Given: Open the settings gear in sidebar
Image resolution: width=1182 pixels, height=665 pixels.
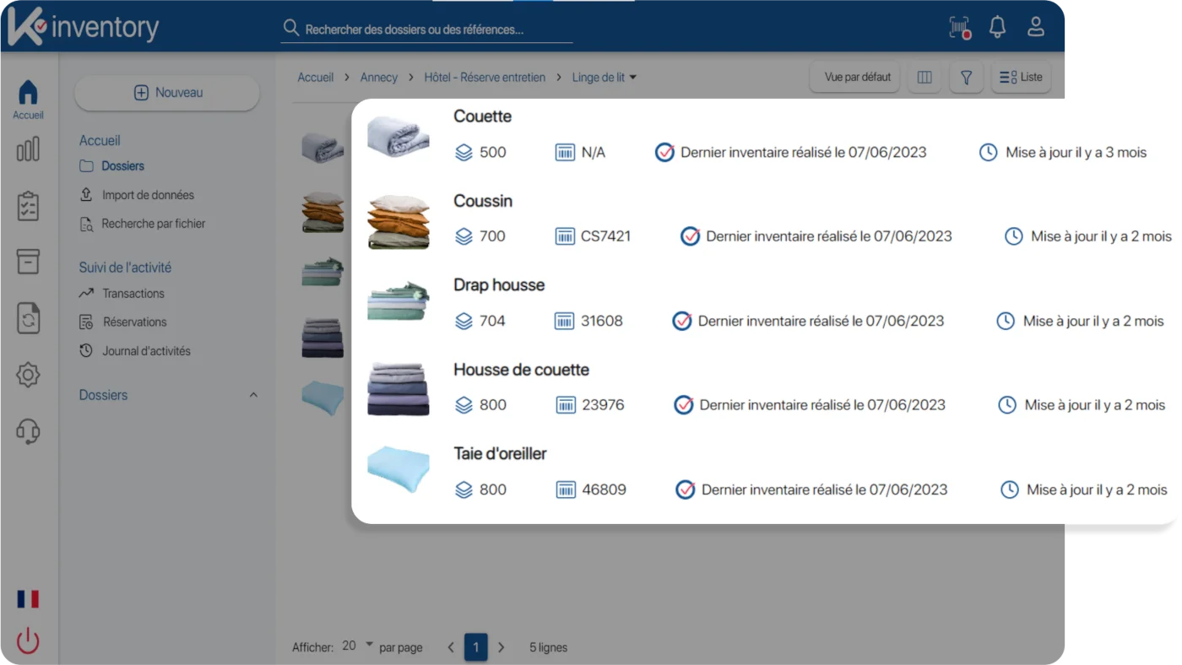Looking at the screenshot, I should point(28,375).
